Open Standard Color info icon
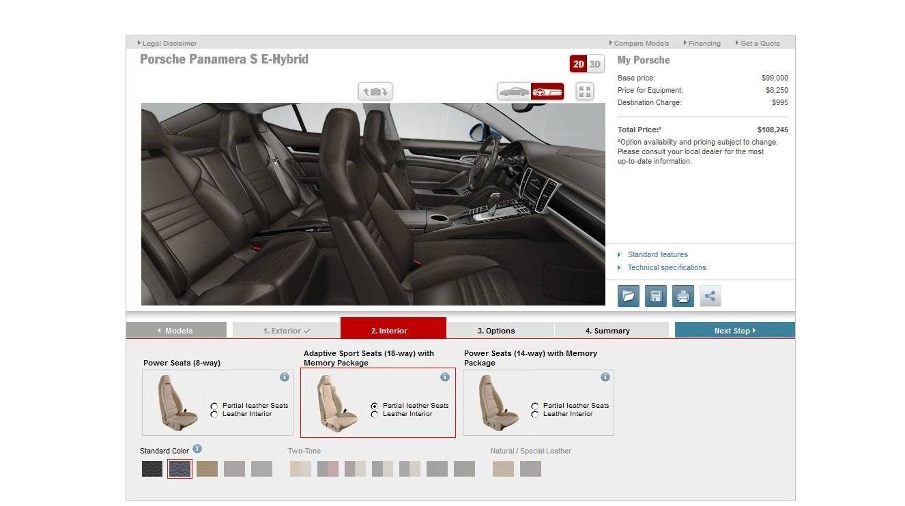 (197, 449)
